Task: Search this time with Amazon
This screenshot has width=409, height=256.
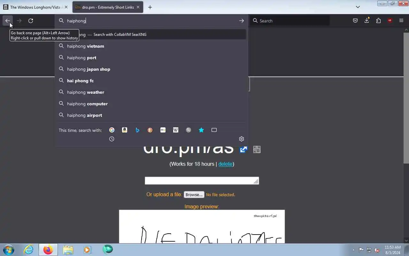Action: click(x=125, y=130)
